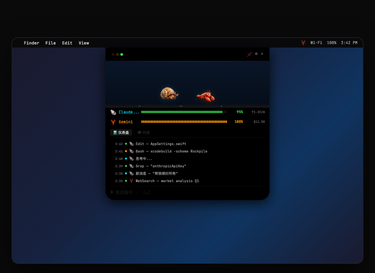
Task: Open the View menu
Action: tap(84, 43)
